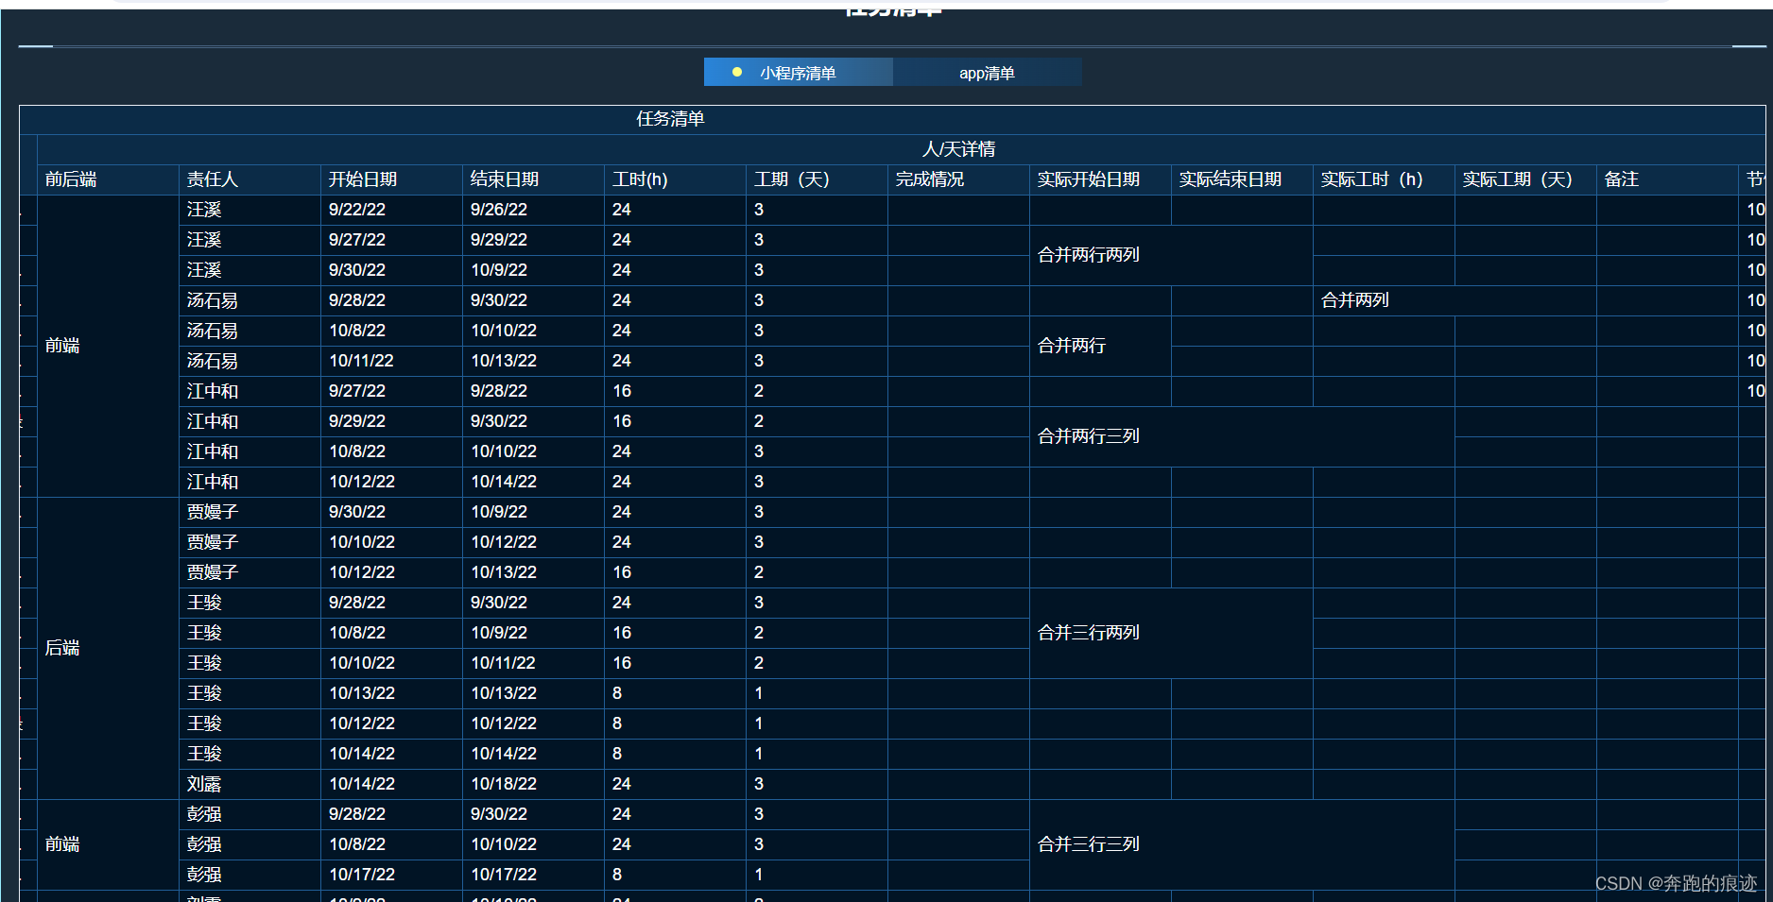Click end date 9/28/22
Image resolution: width=1773 pixels, height=902 pixels.
tap(499, 391)
